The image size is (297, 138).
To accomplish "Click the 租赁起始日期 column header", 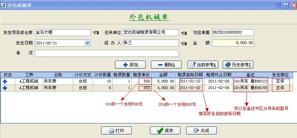I will pyautogui.click(x=190, y=75).
